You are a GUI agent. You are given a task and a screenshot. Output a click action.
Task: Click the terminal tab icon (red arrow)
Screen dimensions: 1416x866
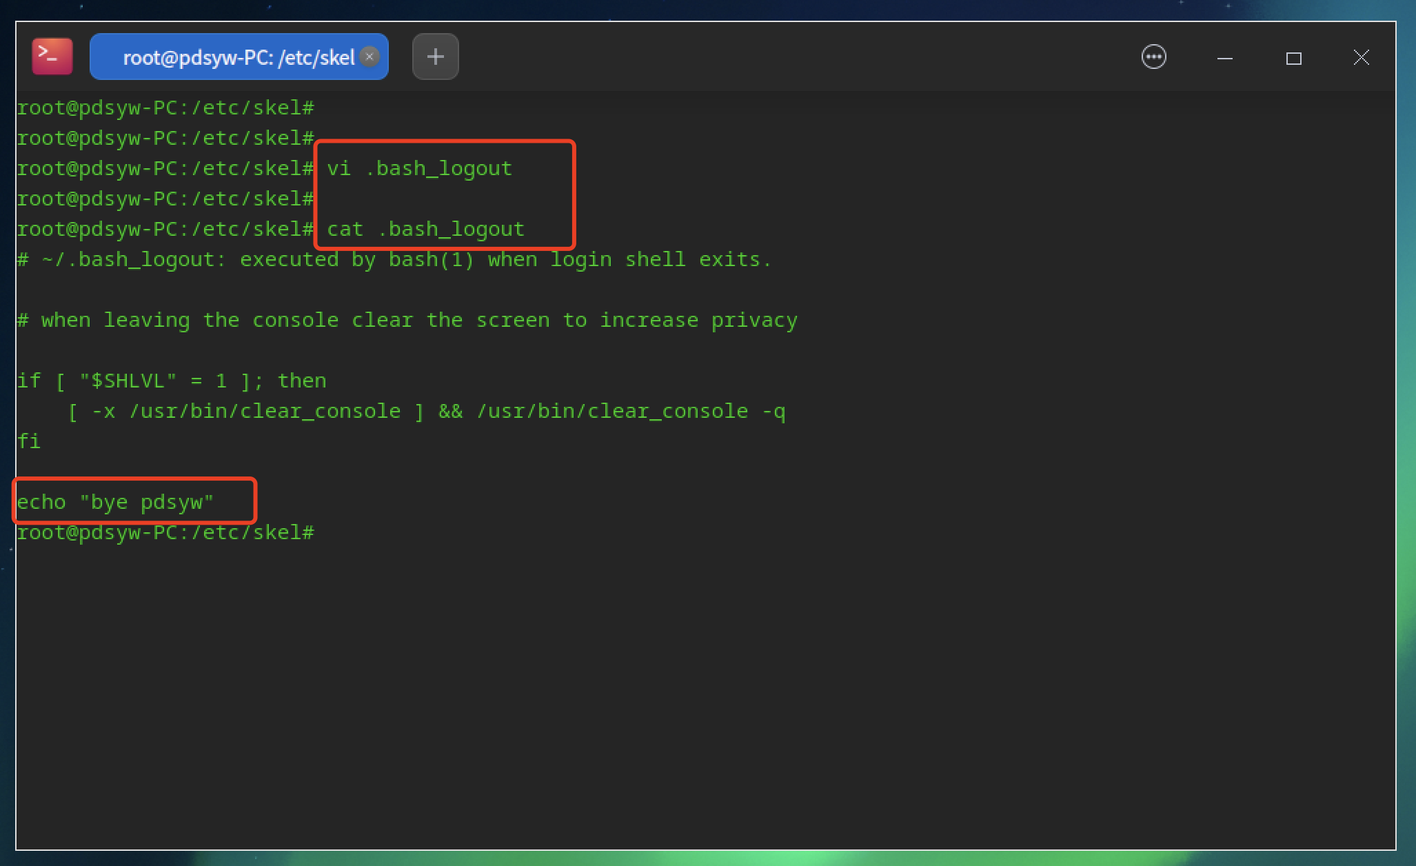tap(52, 57)
